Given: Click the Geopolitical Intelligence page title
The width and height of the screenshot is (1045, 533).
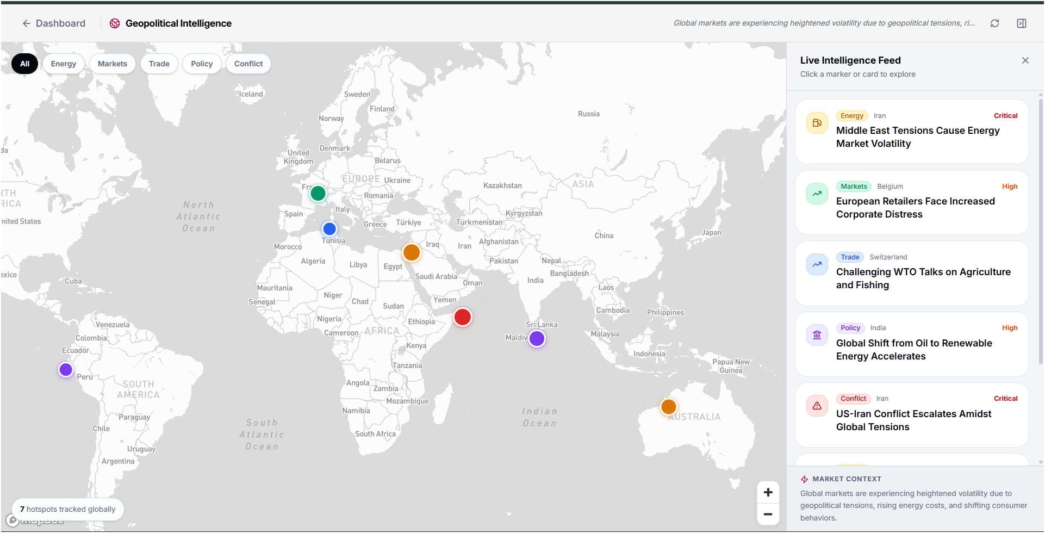Looking at the screenshot, I should click(x=178, y=23).
